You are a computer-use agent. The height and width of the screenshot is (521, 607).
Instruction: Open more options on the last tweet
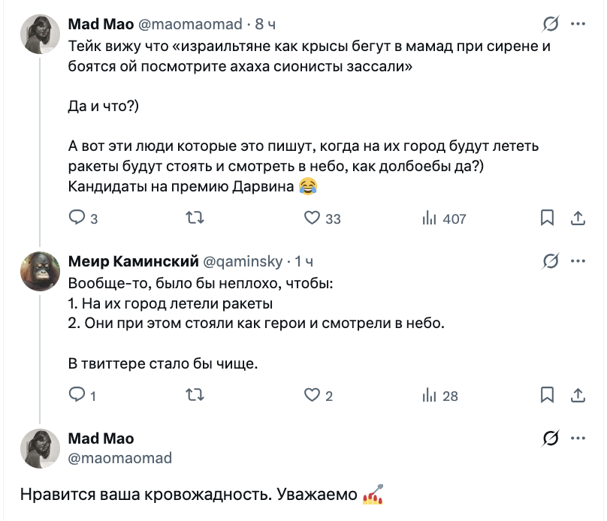[578, 438]
